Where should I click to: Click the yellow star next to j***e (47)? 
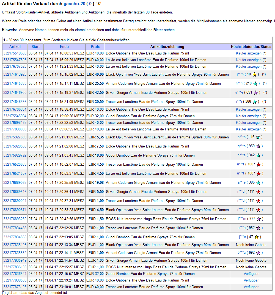click(x=257, y=237)
